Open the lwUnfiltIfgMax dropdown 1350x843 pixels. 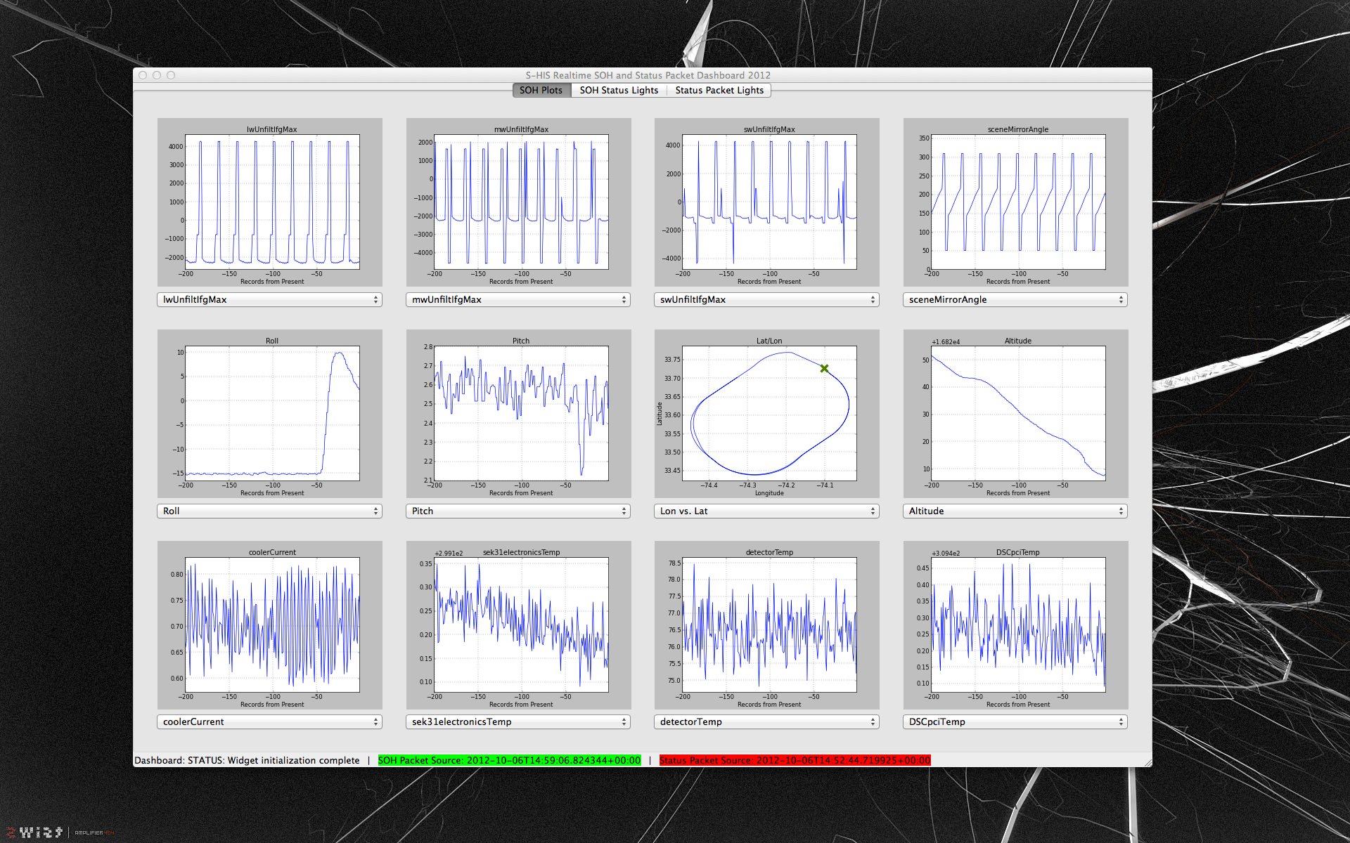(x=269, y=299)
